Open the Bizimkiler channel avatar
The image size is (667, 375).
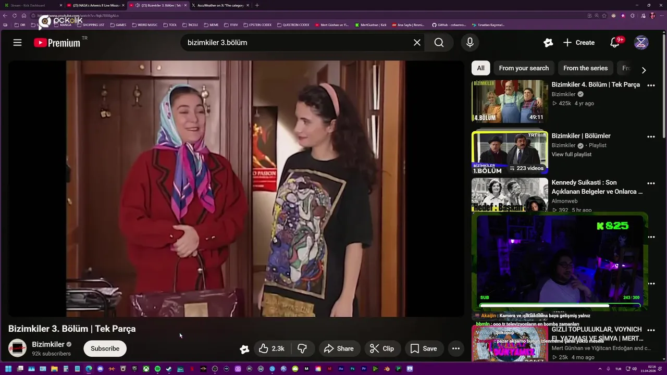(17, 348)
